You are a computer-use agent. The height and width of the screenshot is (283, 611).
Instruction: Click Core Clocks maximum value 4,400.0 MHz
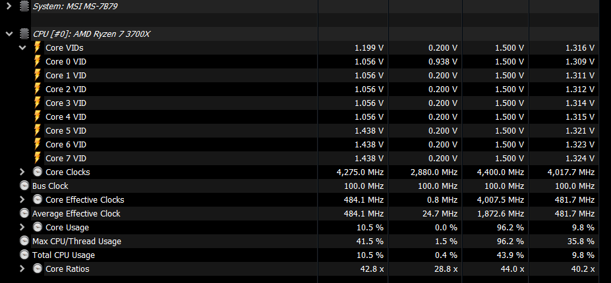point(500,172)
